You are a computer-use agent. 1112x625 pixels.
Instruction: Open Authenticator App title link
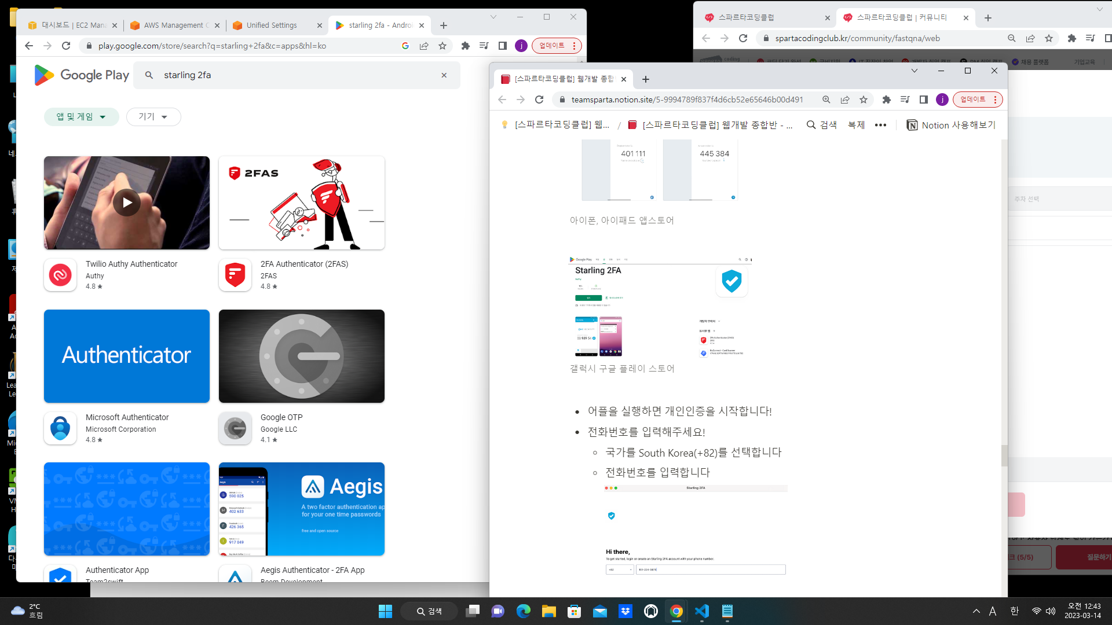118,570
